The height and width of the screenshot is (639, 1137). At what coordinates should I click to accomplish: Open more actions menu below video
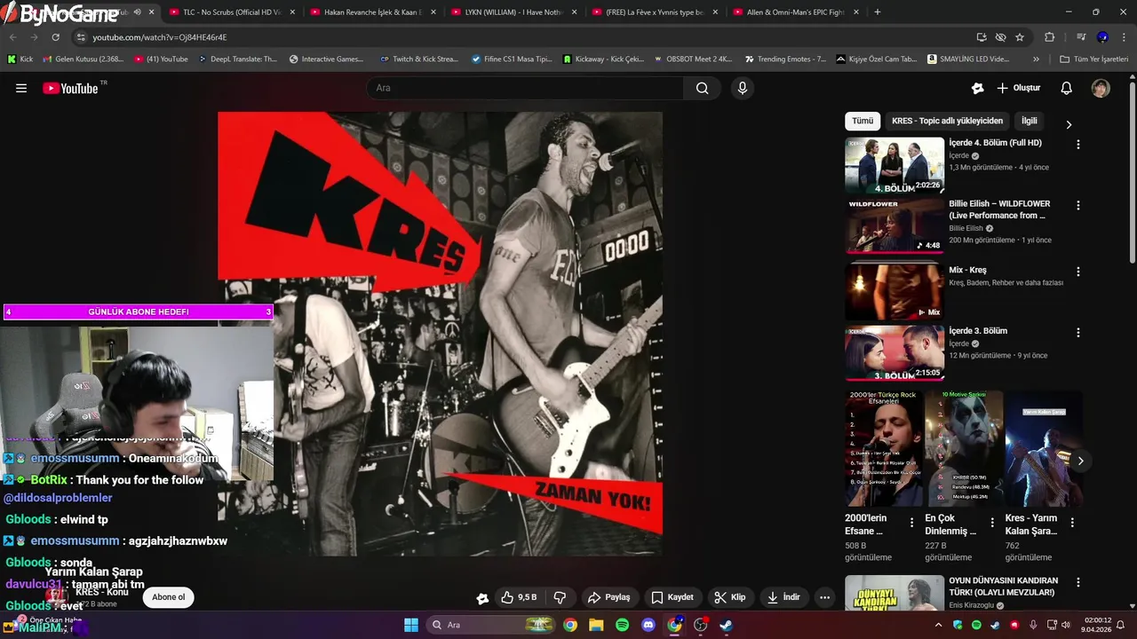(824, 597)
